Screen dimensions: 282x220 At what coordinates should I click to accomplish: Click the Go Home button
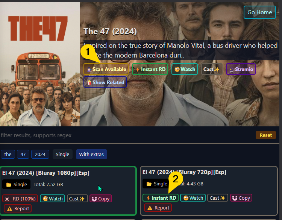click(259, 12)
